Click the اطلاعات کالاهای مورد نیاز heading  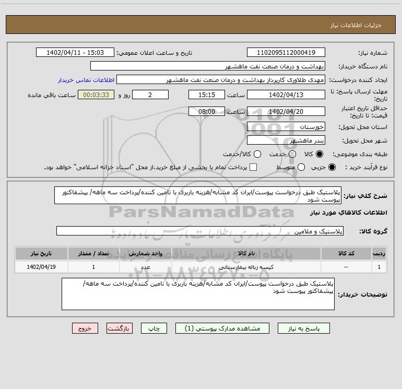(x=349, y=213)
